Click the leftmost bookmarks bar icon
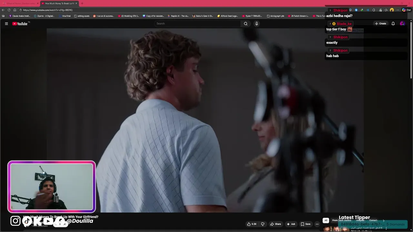The image size is (413, 232). coord(3,16)
